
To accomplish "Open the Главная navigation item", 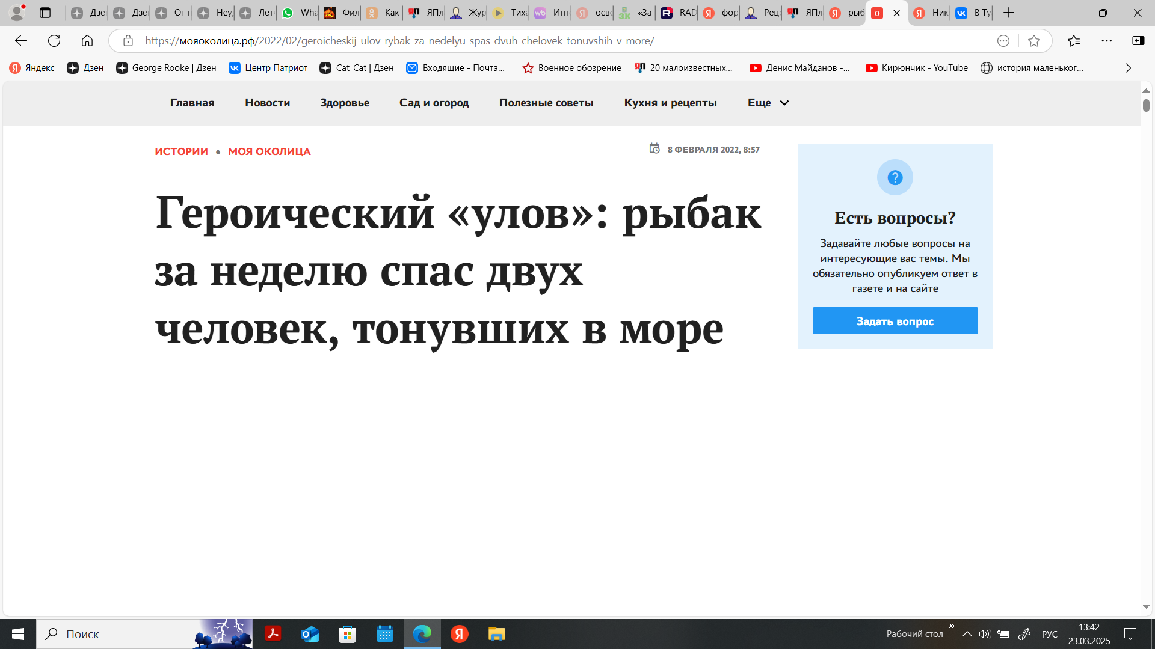I will [192, 103].
